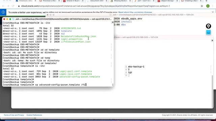
Task: Click the rear terminal's vertical scrollbar
Action: coord(212,92)
